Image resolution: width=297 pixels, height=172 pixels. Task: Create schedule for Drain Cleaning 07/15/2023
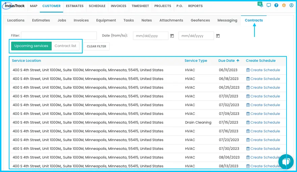[x=263, y=122]
